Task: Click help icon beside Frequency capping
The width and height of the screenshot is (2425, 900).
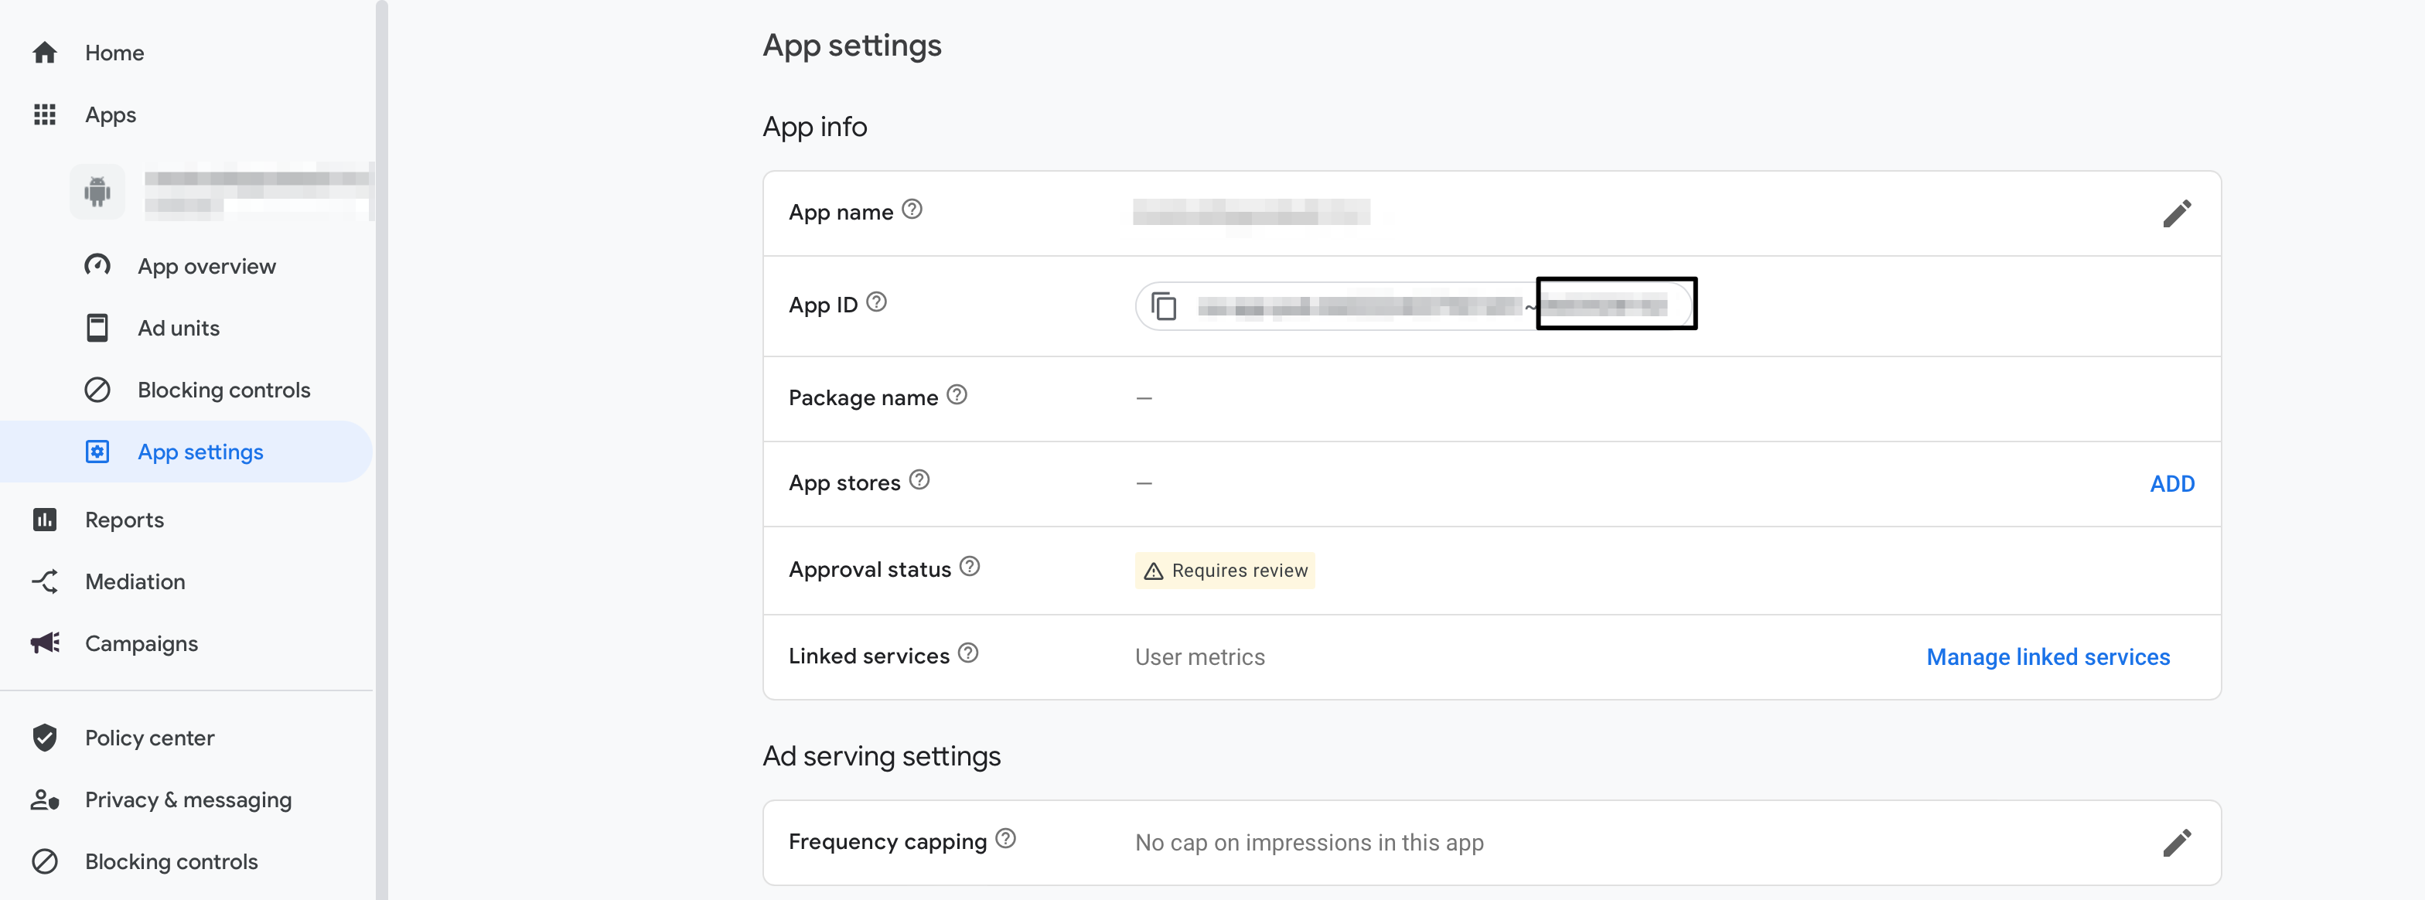Action: tap(1004, 839)
